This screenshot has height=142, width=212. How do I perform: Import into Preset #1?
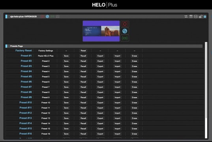(x=117, y=56)
